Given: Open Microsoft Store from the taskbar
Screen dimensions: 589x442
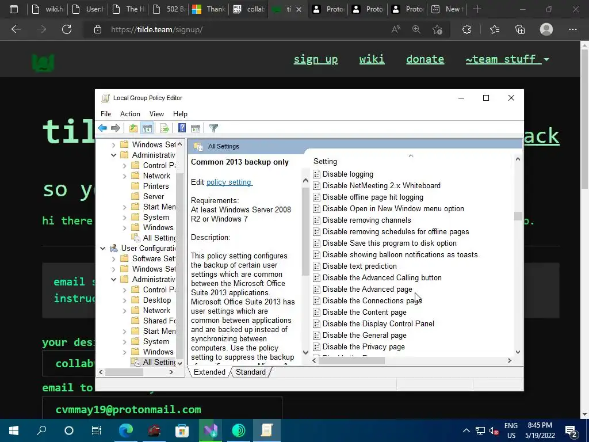Looking at the screenshot, I should (x=182, y=430).
